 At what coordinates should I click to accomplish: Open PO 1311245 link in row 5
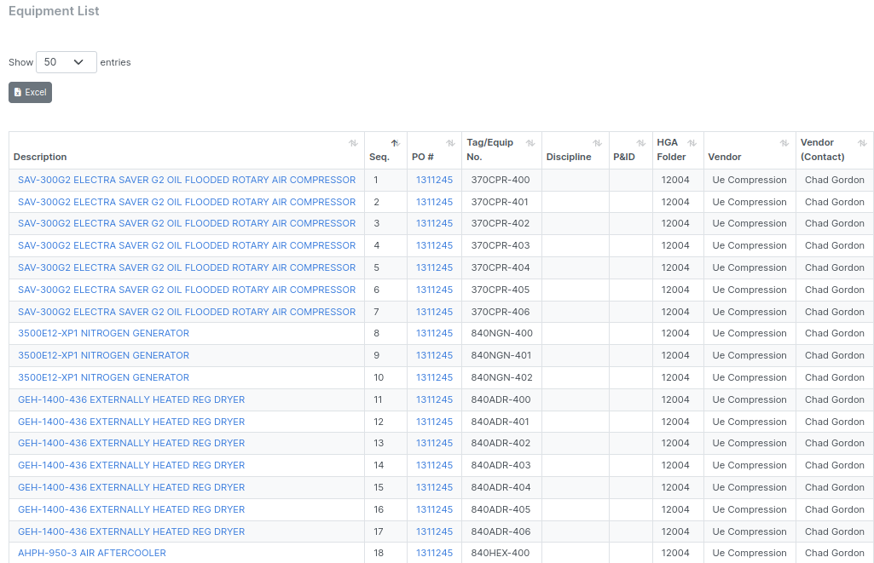434,267
